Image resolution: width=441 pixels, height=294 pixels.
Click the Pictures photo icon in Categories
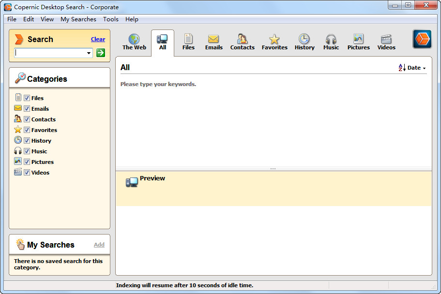(x=18, y=161)
